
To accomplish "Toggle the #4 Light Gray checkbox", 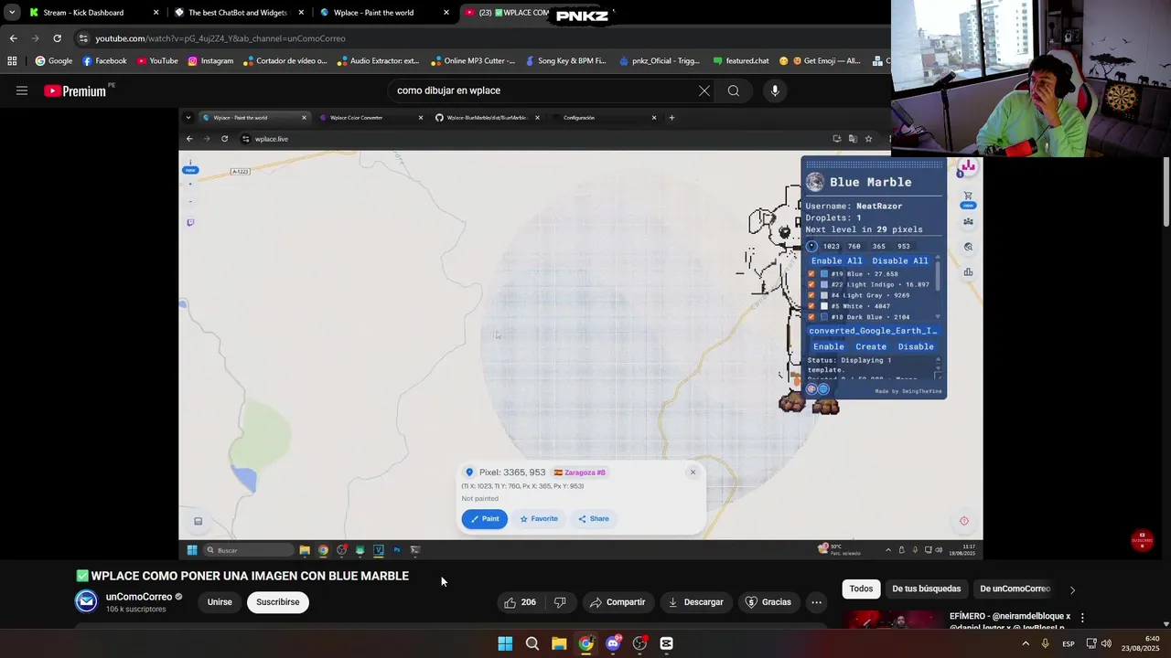I will click(x=811, y=295).
